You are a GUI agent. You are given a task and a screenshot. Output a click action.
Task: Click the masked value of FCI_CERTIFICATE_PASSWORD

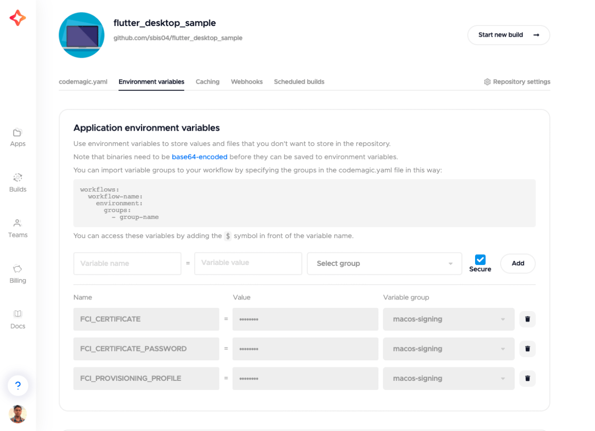(x=305, y=349)
